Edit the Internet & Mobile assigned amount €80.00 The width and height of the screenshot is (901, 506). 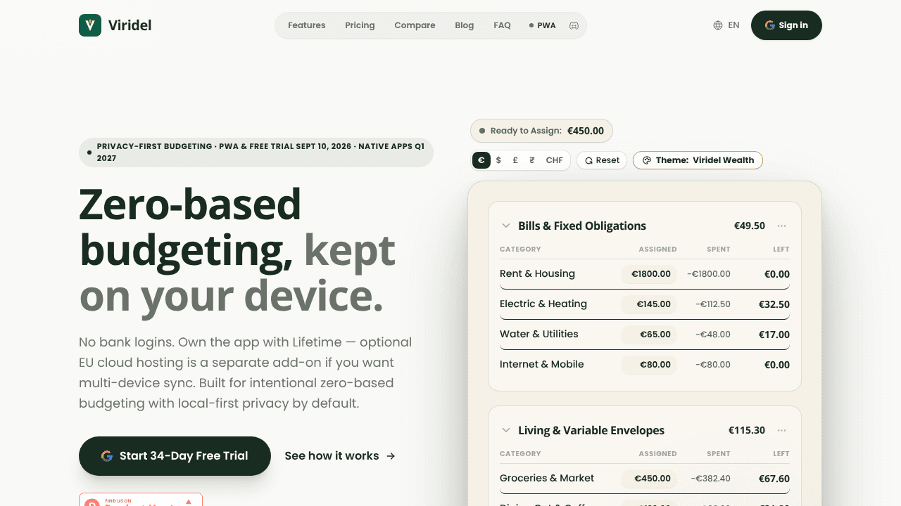point(649,365)
